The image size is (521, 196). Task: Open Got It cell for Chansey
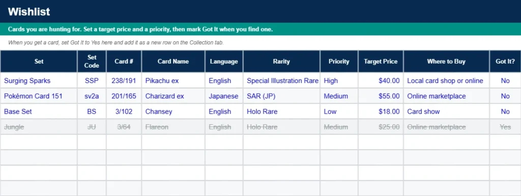point(505,111)
